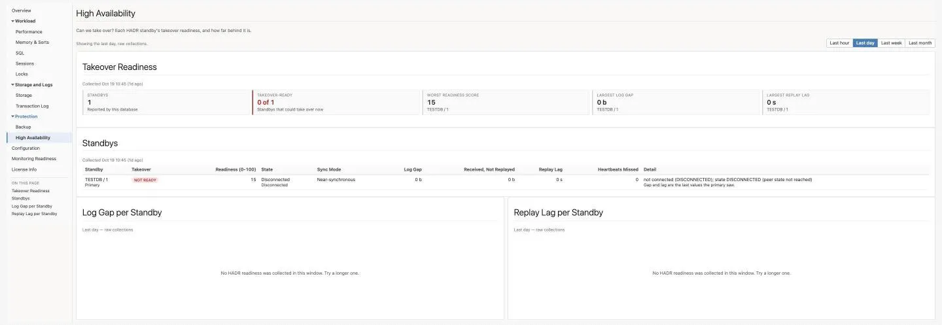Click the Storage and Logs section label
Viewport: 942px width, 325px height.
click(x=34, y=84)
